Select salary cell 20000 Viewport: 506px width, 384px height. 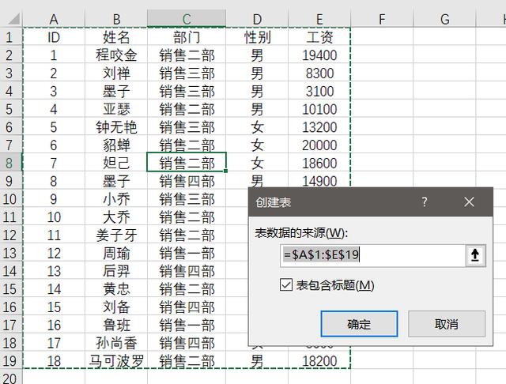pos(319,145)
